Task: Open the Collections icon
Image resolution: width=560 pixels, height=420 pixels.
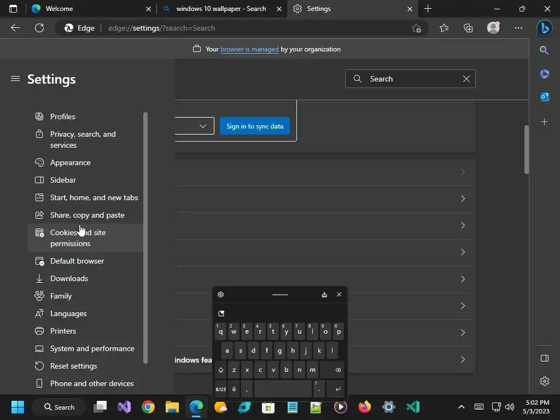Action: [468, 28]
